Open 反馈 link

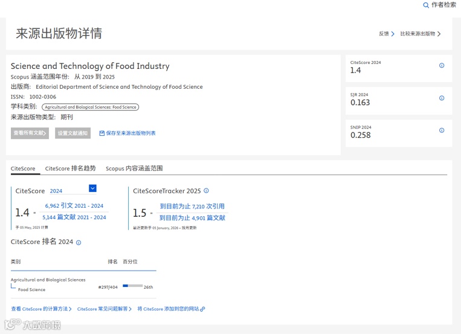[384, 34]
